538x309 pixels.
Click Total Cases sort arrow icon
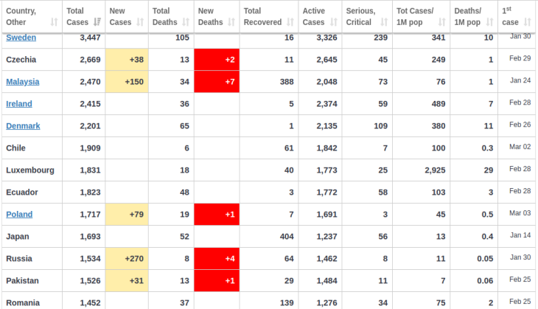click(97, 22)
